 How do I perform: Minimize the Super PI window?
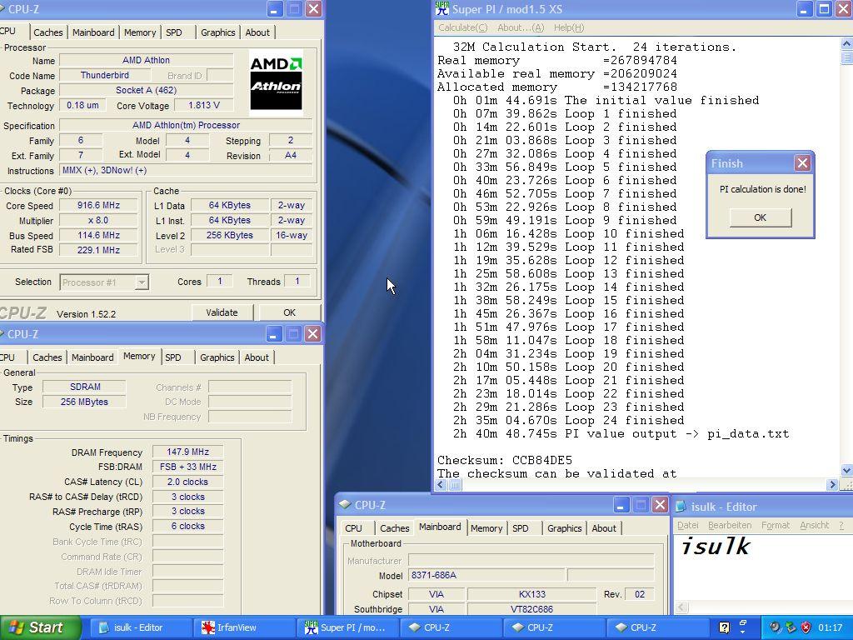805,8
